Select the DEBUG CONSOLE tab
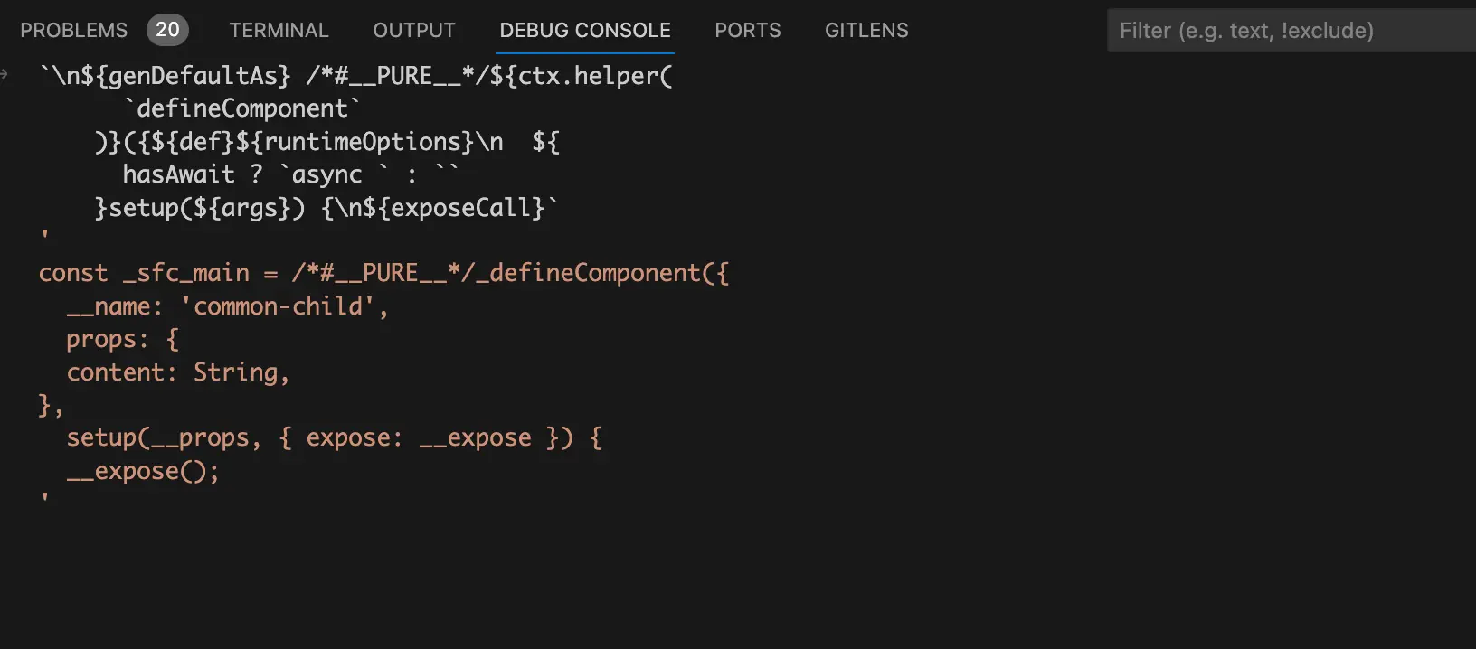Screen dimensions: 1476x649 585,30
